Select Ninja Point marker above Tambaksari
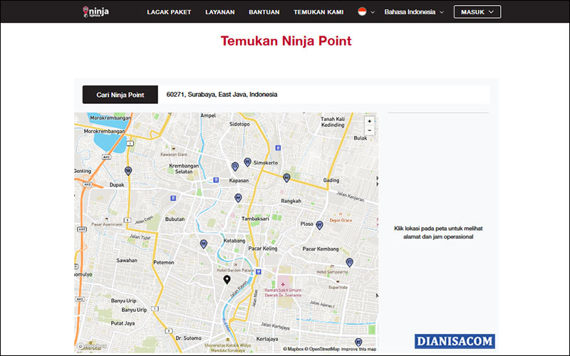The image size is (570, 356). [238, 198]
